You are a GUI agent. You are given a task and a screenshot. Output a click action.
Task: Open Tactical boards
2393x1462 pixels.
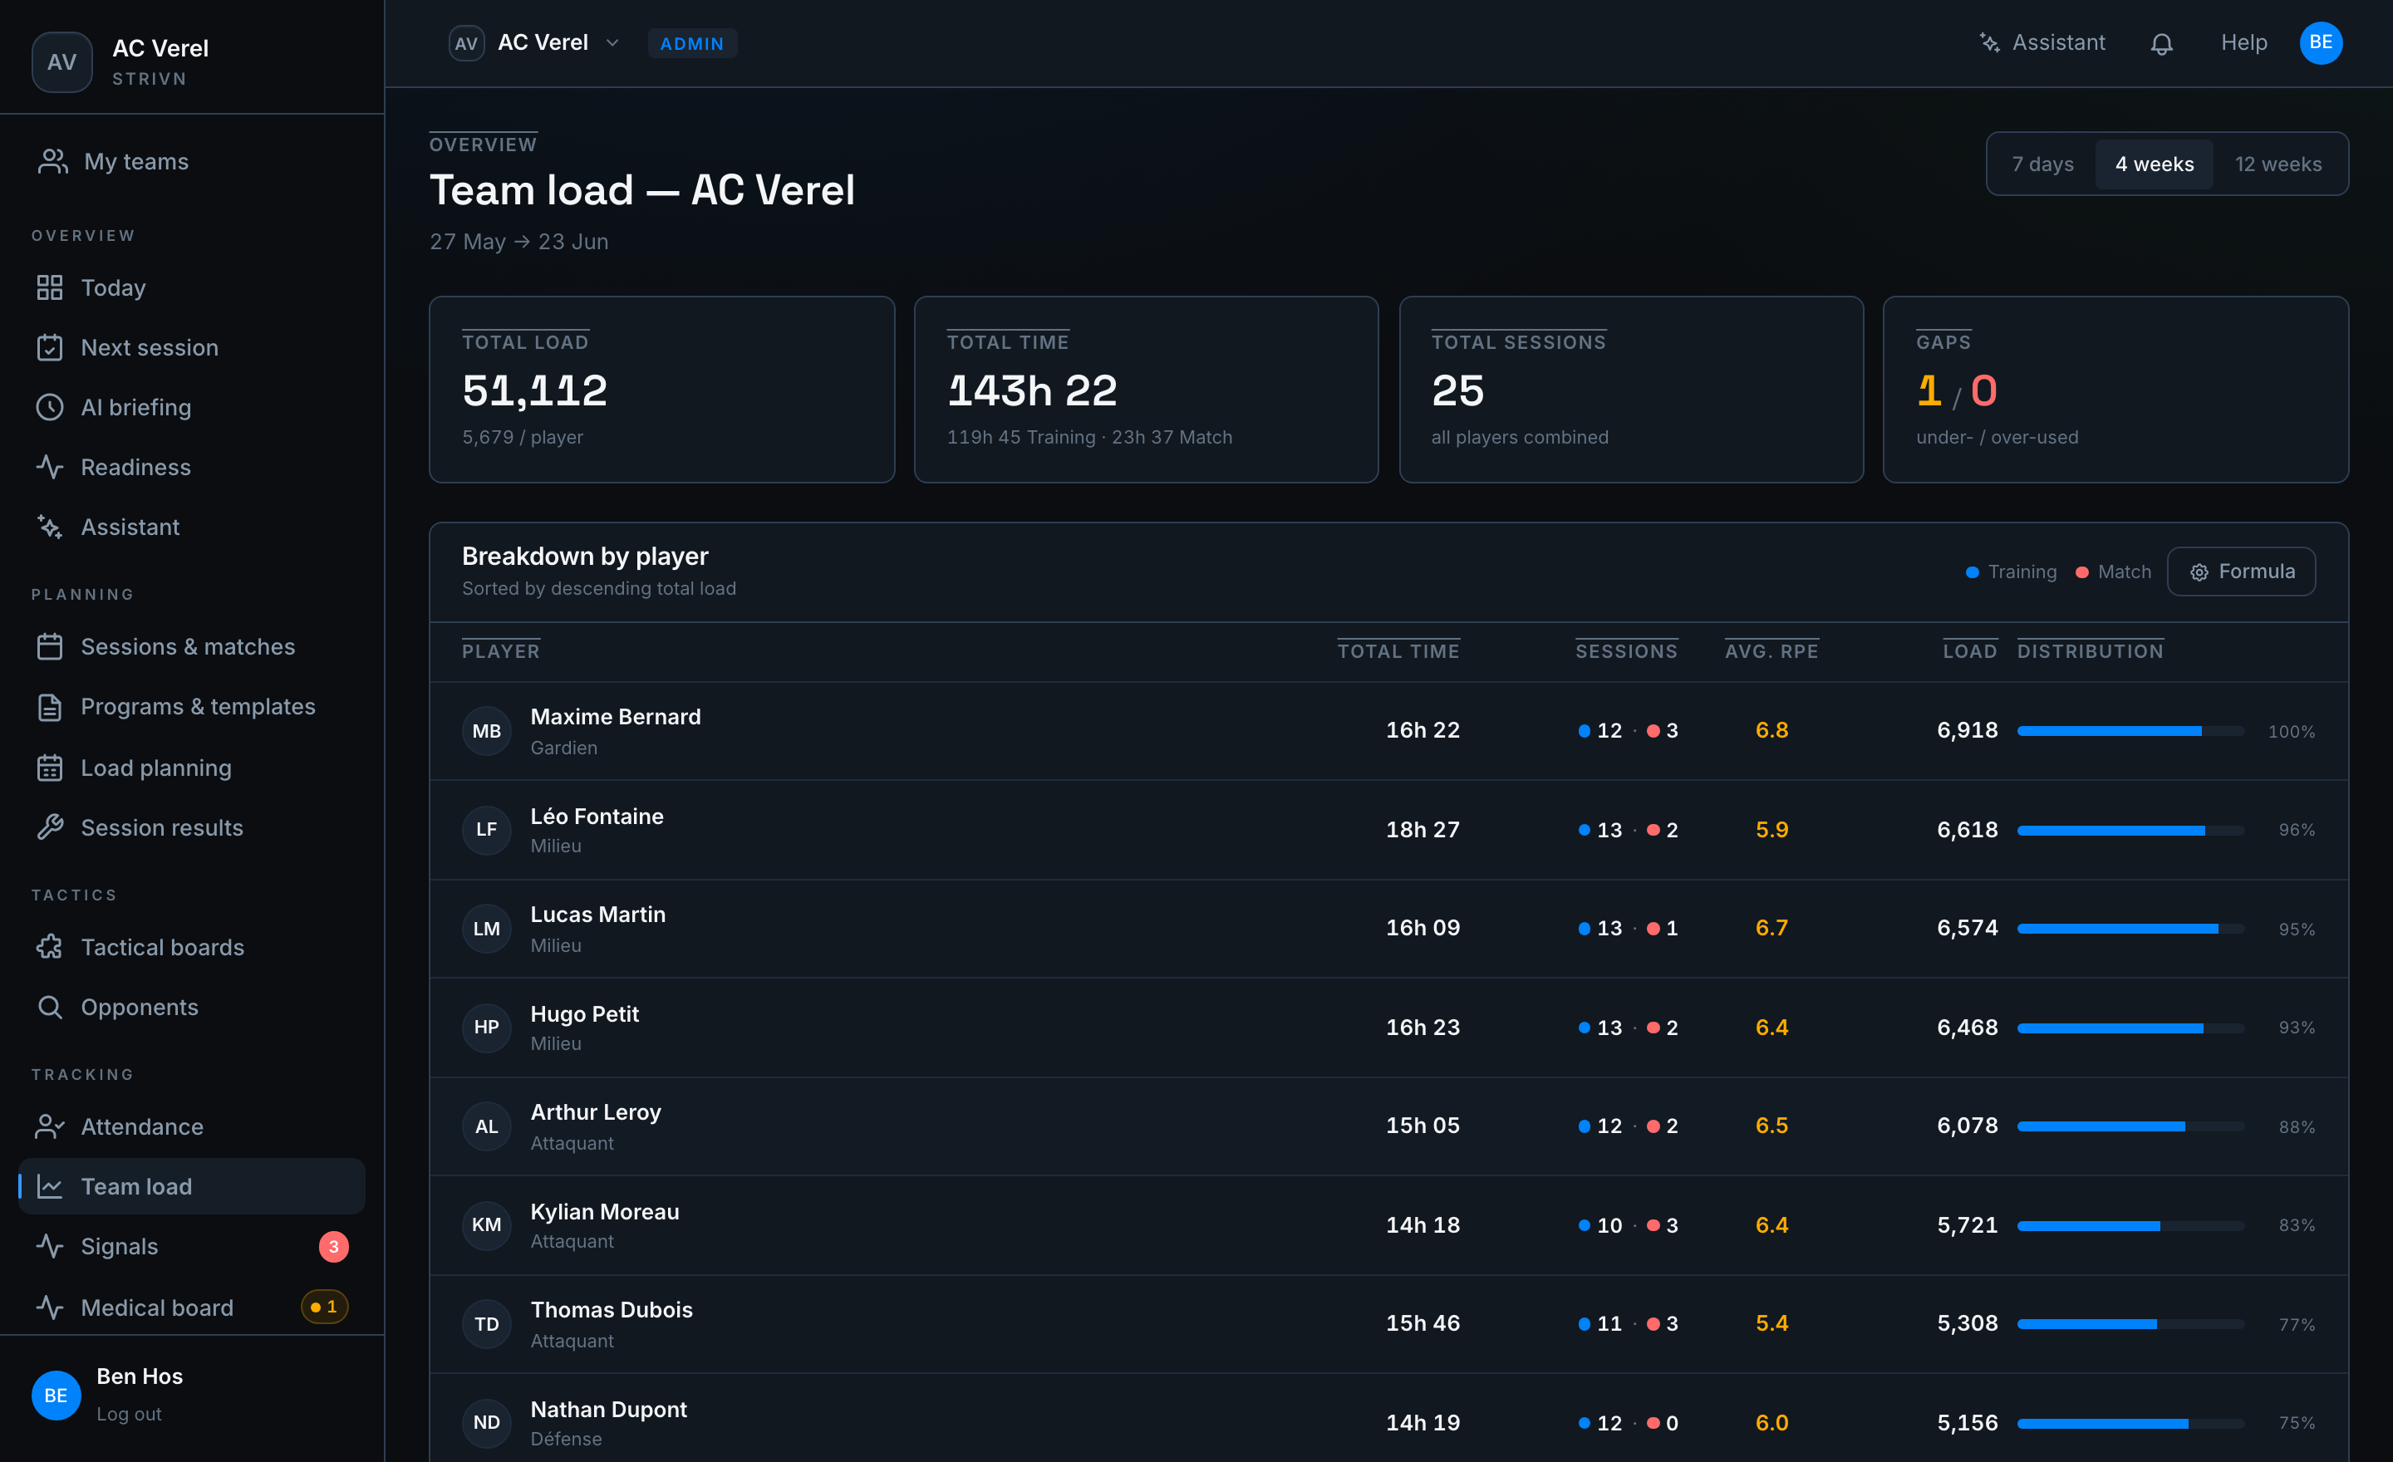tap(192, 946)
